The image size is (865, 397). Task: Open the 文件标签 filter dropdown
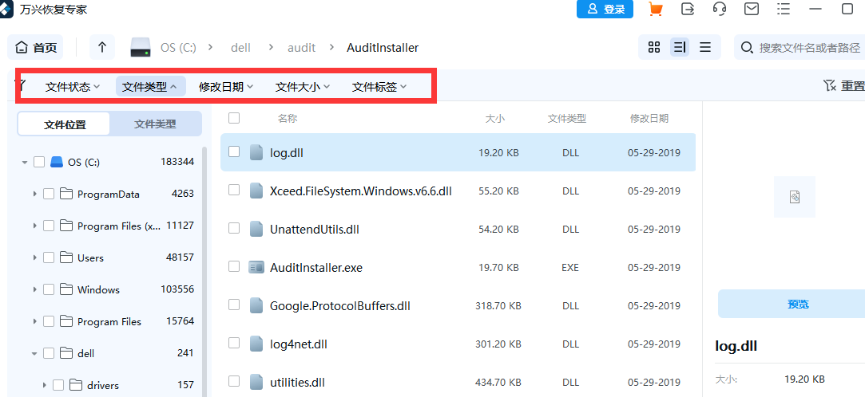pos(379,86)
